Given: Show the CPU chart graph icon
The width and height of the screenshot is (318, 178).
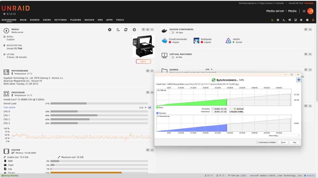Looking at the screenshot, I should (x=149, y=107).
